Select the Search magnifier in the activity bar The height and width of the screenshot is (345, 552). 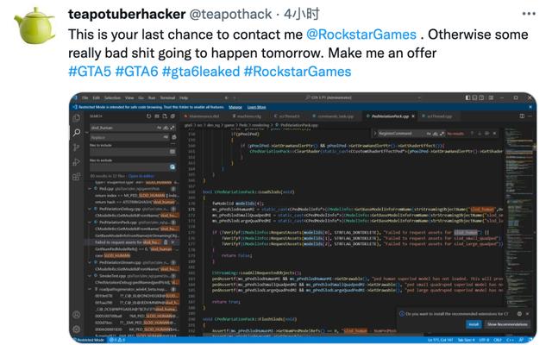pyautogui.click(x=77, y=132)
